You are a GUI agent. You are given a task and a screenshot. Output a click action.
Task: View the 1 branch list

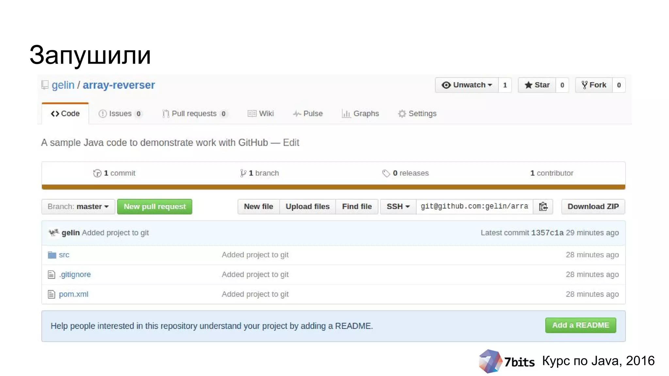(260, 173)
